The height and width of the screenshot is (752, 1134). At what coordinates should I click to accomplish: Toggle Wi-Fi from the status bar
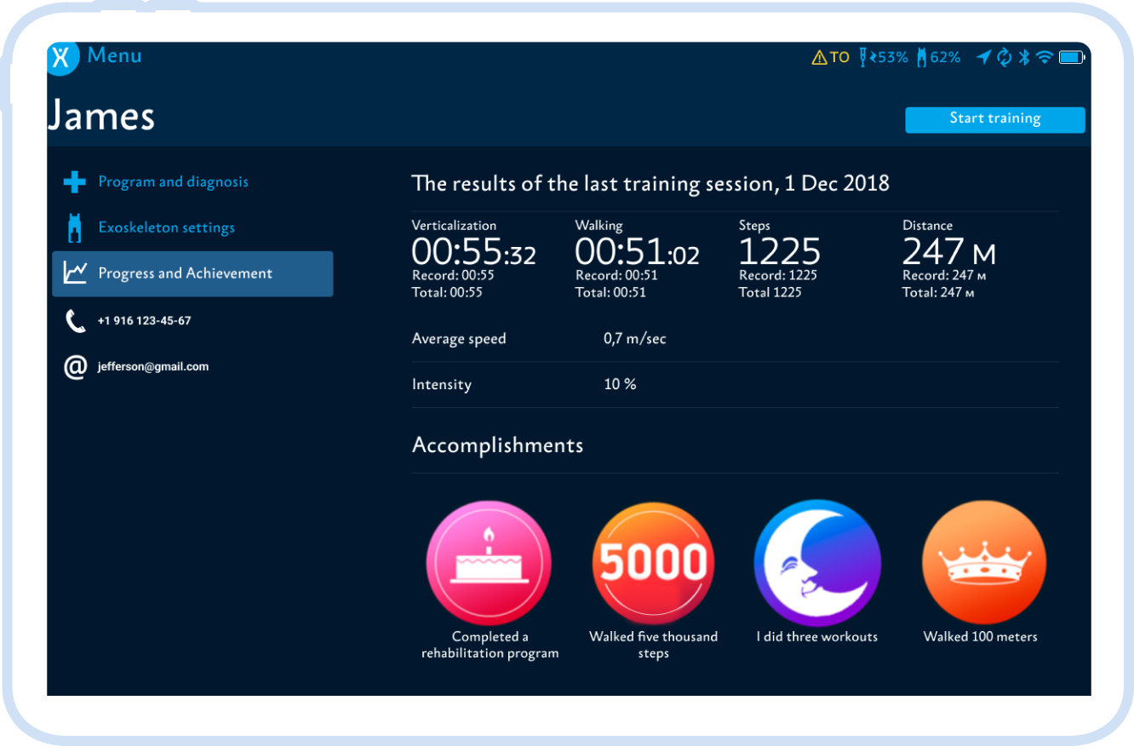(x=1045, y=57)
